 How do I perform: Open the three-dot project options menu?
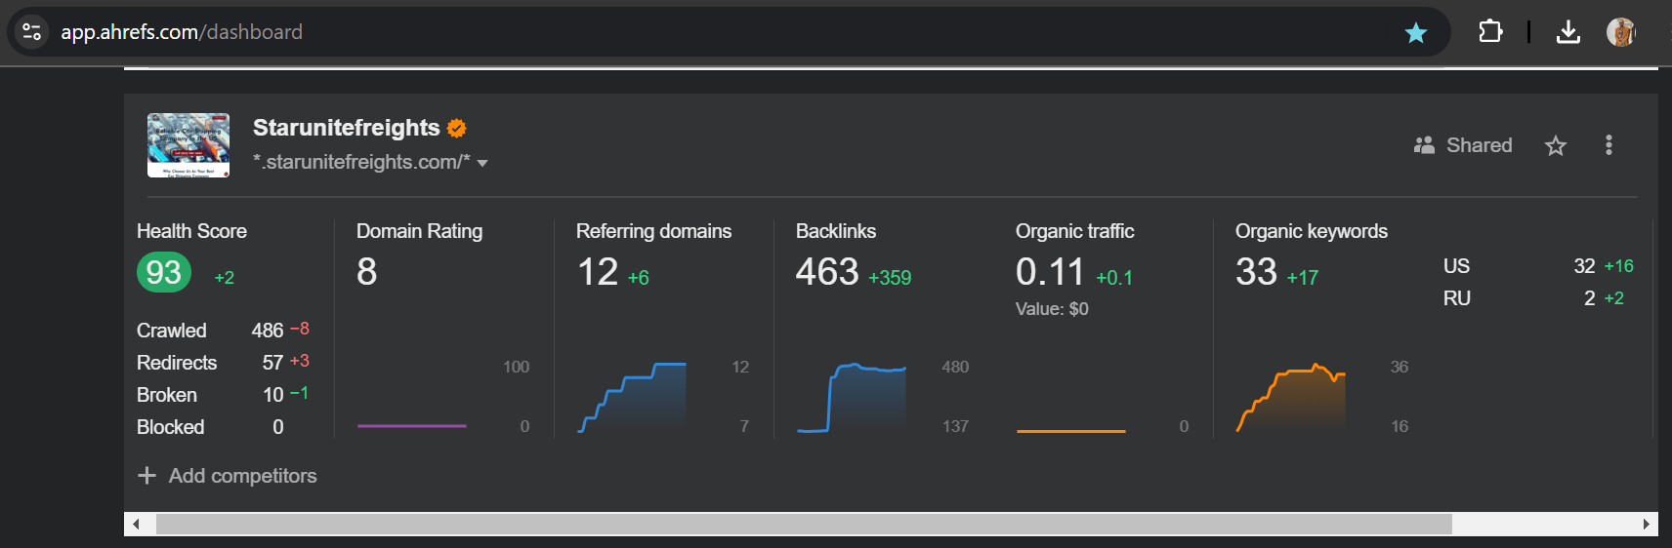[x=1609, y=145]
